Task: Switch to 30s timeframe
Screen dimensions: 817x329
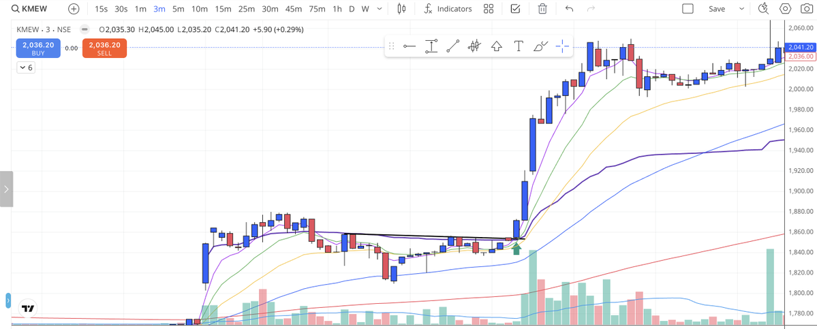Action: pos(121,9)
